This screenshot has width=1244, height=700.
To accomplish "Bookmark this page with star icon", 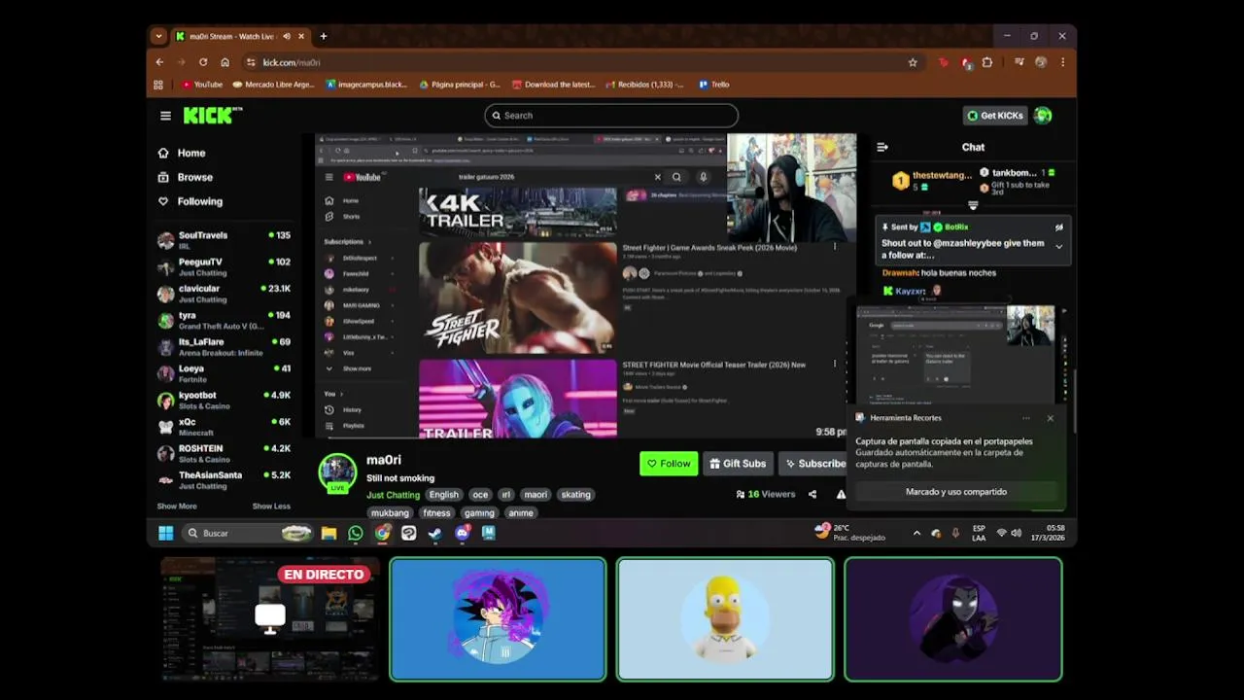I will coord(913,62).
